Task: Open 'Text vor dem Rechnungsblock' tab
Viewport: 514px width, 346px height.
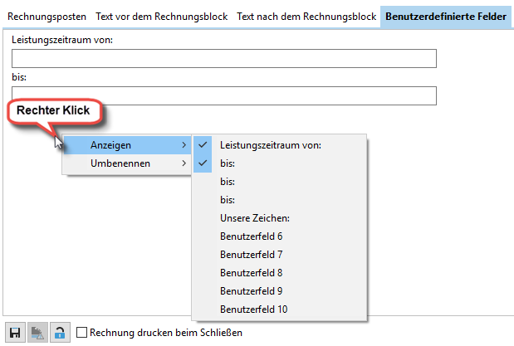Action: [160, 16]
